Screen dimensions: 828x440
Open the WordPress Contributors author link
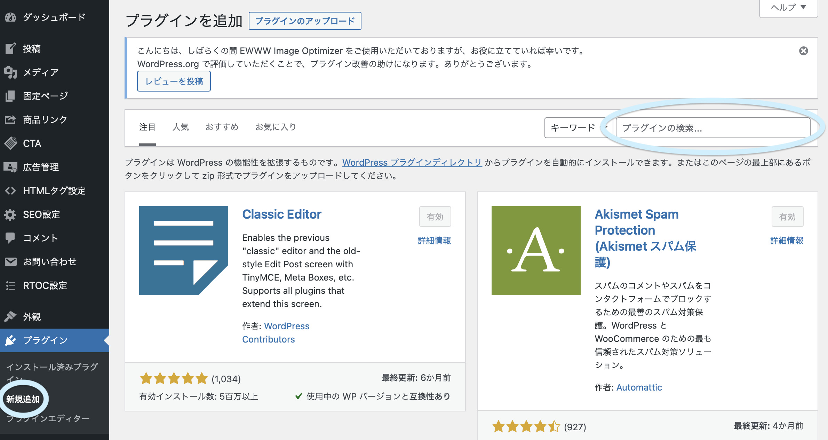pyautogui.click(x=276, y=333)
